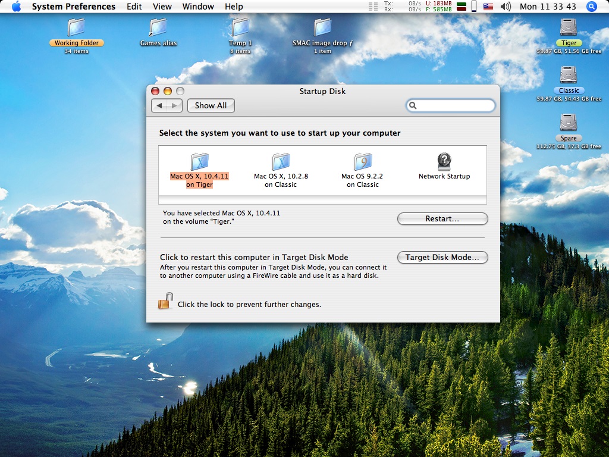Open the Window menu
Image resolution: width=609 pixels, height=457 pixels.
tap(198, 7)
